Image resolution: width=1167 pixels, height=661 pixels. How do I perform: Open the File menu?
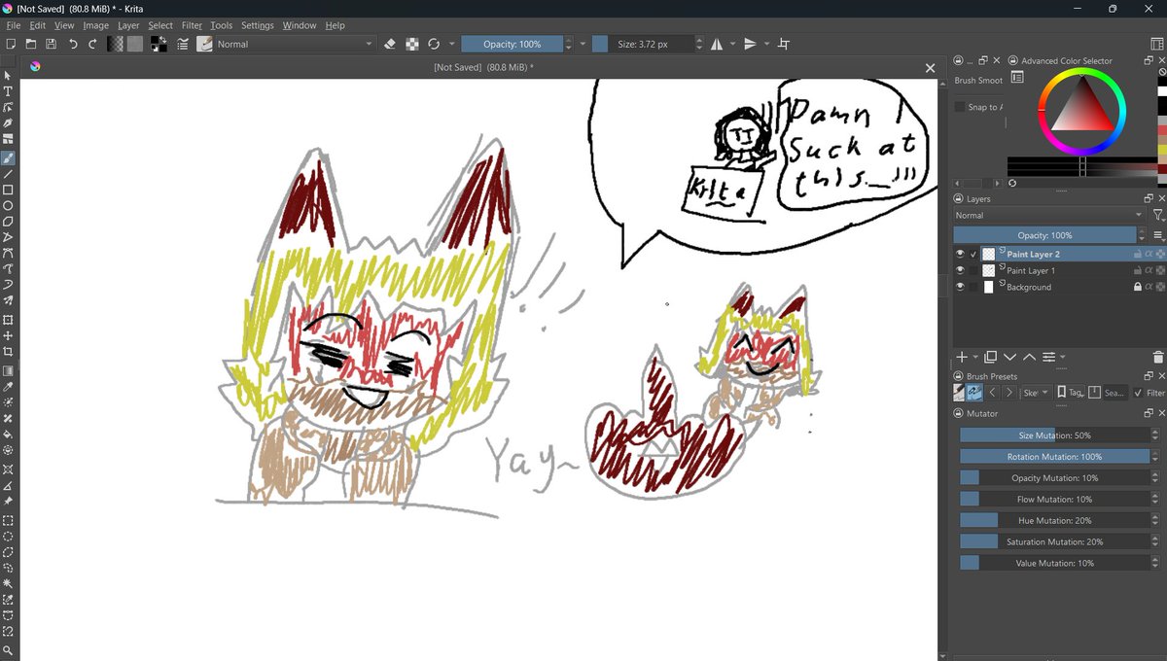14,25
